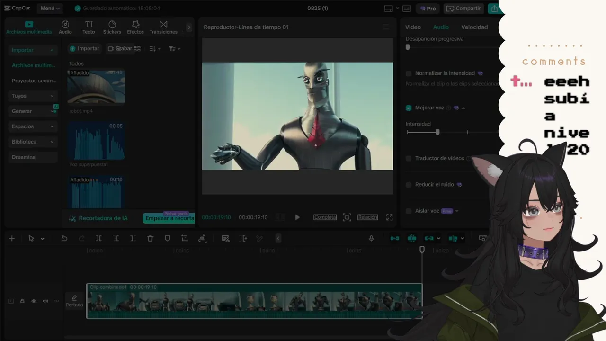Expand the Tuyos sidebar section
Viewport: 606px width, 341px height.
click(33, 96)
